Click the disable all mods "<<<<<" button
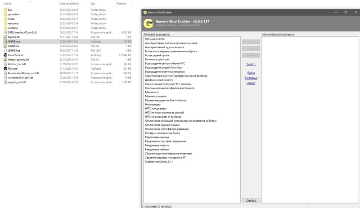Viewport: 360px width, 208px height. click(x=251, y=55)
